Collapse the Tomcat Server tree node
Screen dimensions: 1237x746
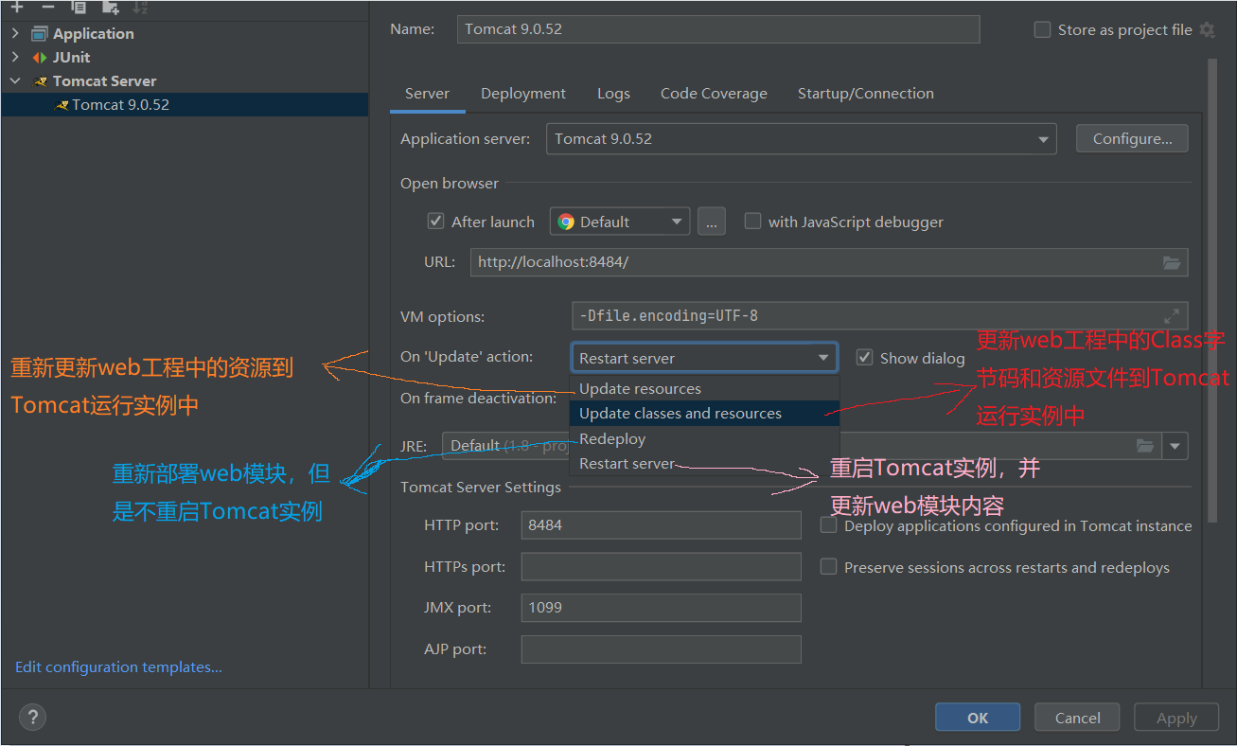click(x=15, y=81)
